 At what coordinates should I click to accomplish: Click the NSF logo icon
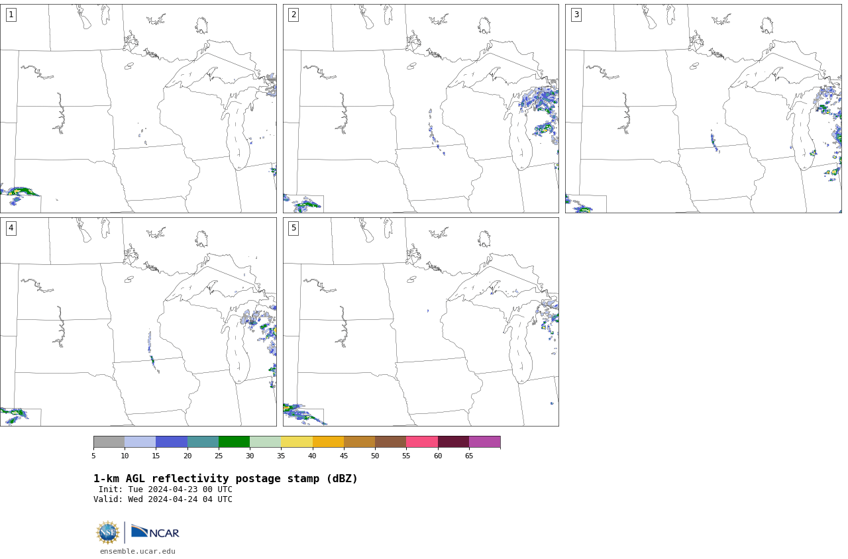pos(108,533)
